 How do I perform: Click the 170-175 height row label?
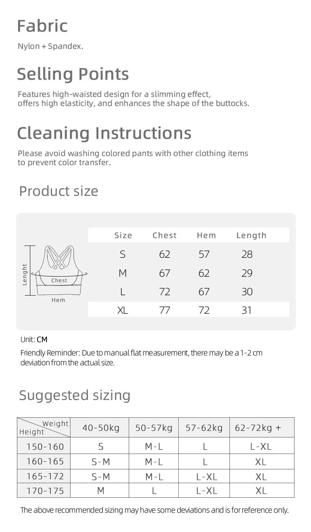click(45, 491)
